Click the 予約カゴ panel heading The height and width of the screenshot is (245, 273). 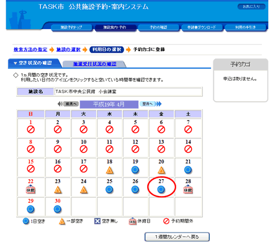point(240,65)
